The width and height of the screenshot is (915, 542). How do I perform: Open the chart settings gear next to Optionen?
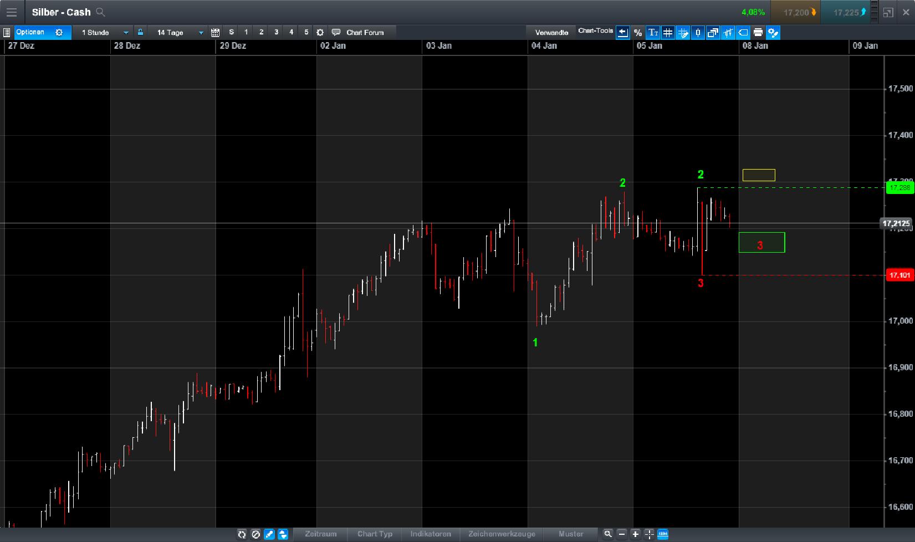59,32
